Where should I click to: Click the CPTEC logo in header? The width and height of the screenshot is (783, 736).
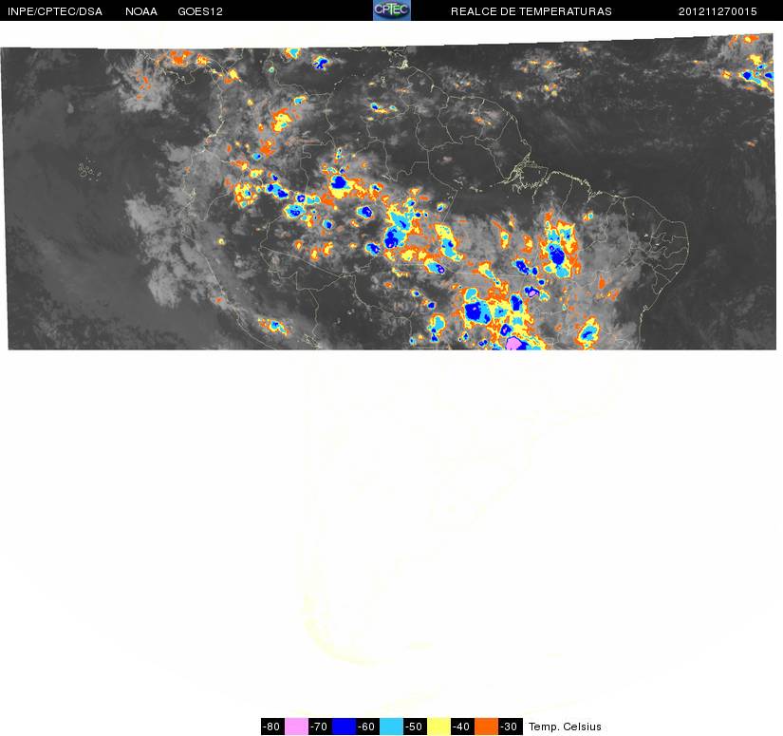point(392,10)
